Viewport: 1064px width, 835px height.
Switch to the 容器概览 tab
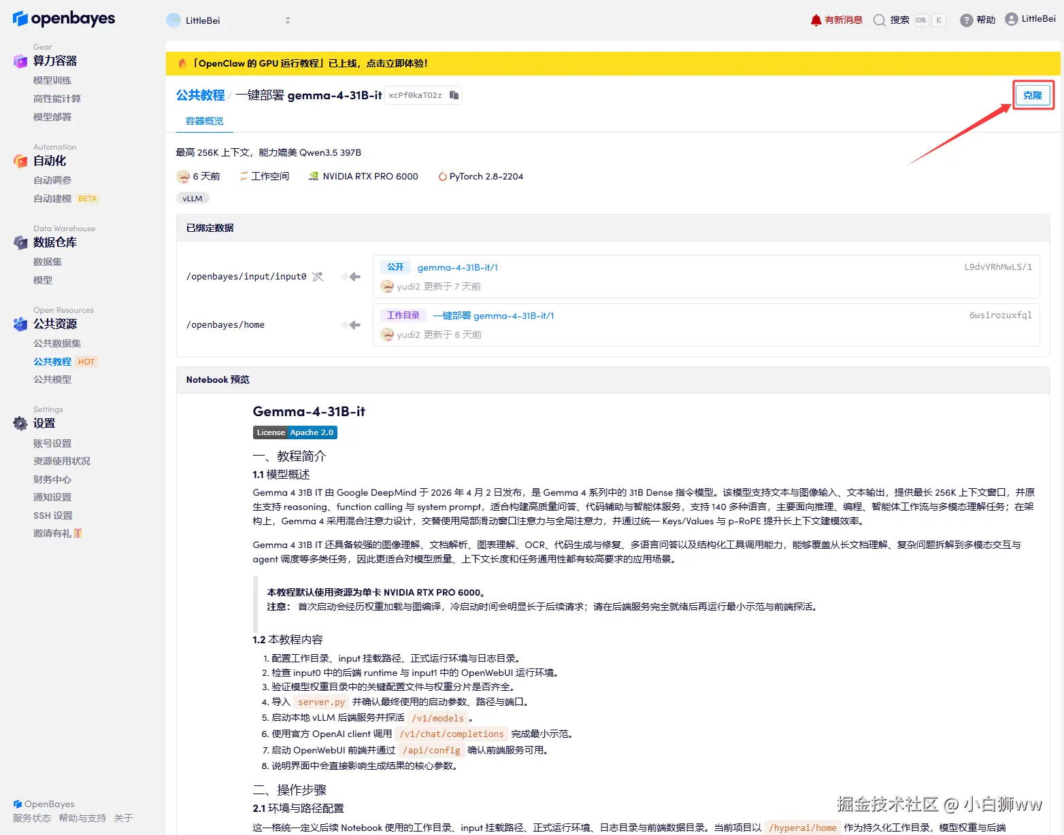(205, 121)
